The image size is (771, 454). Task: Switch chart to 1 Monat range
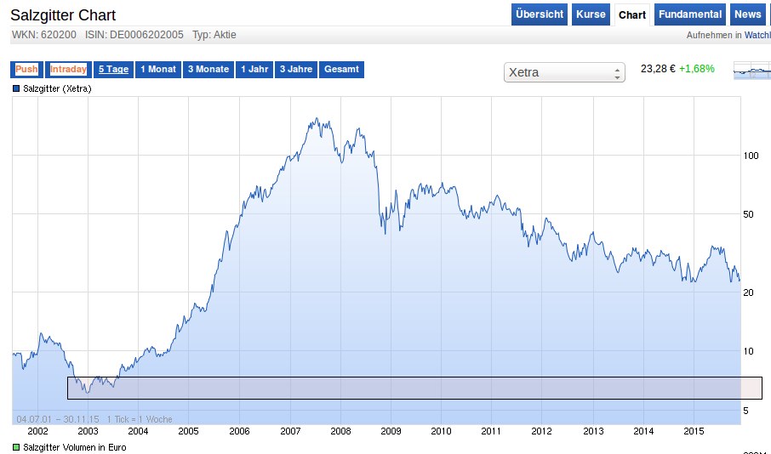point(158,69)
